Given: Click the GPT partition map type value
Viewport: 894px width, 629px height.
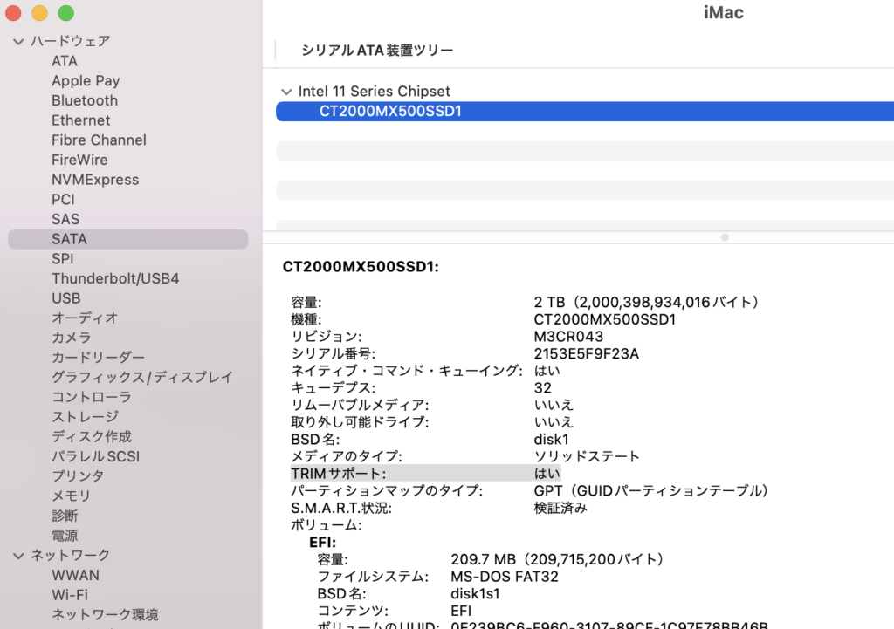Looking at the screenshot, I should pyautogui.click(x=651, y=490).
